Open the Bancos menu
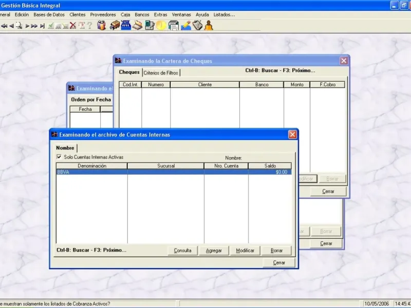411x308 pixels. [142, 15]
